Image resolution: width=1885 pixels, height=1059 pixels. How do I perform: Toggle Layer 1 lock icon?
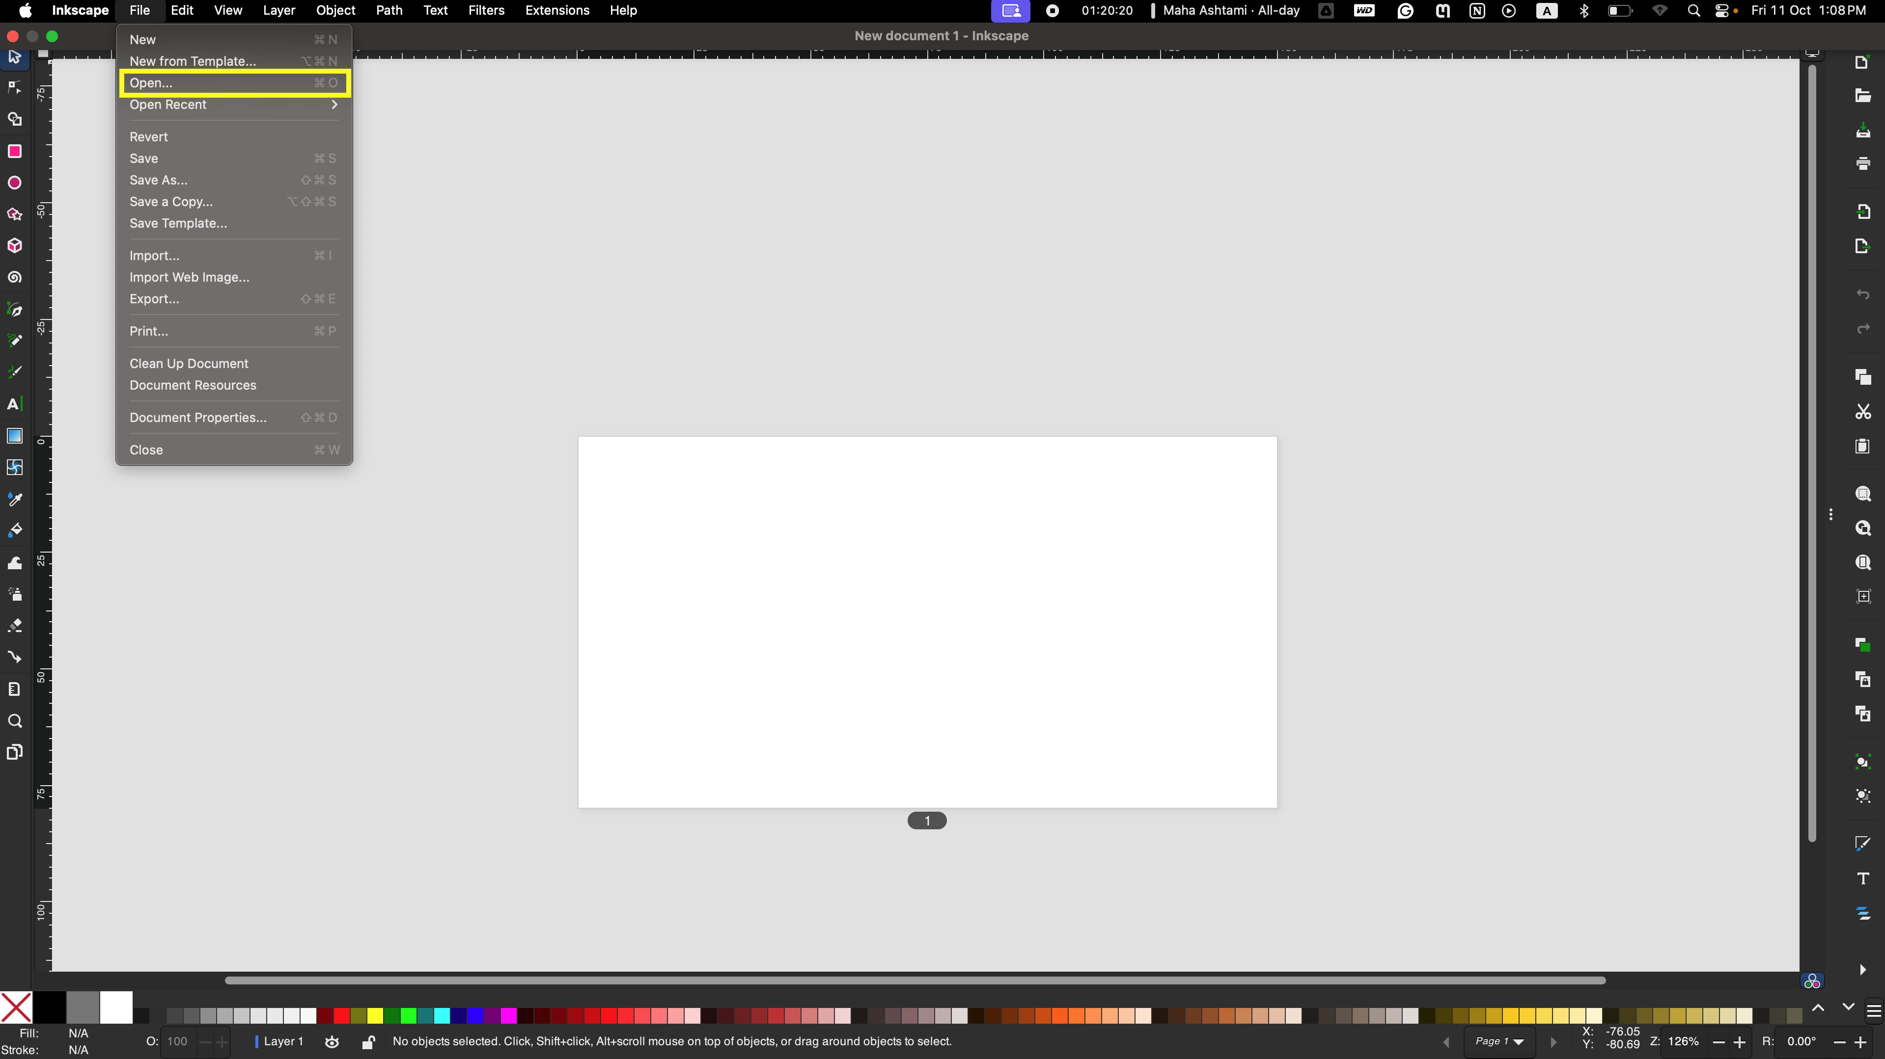(x=368, y=1042)
